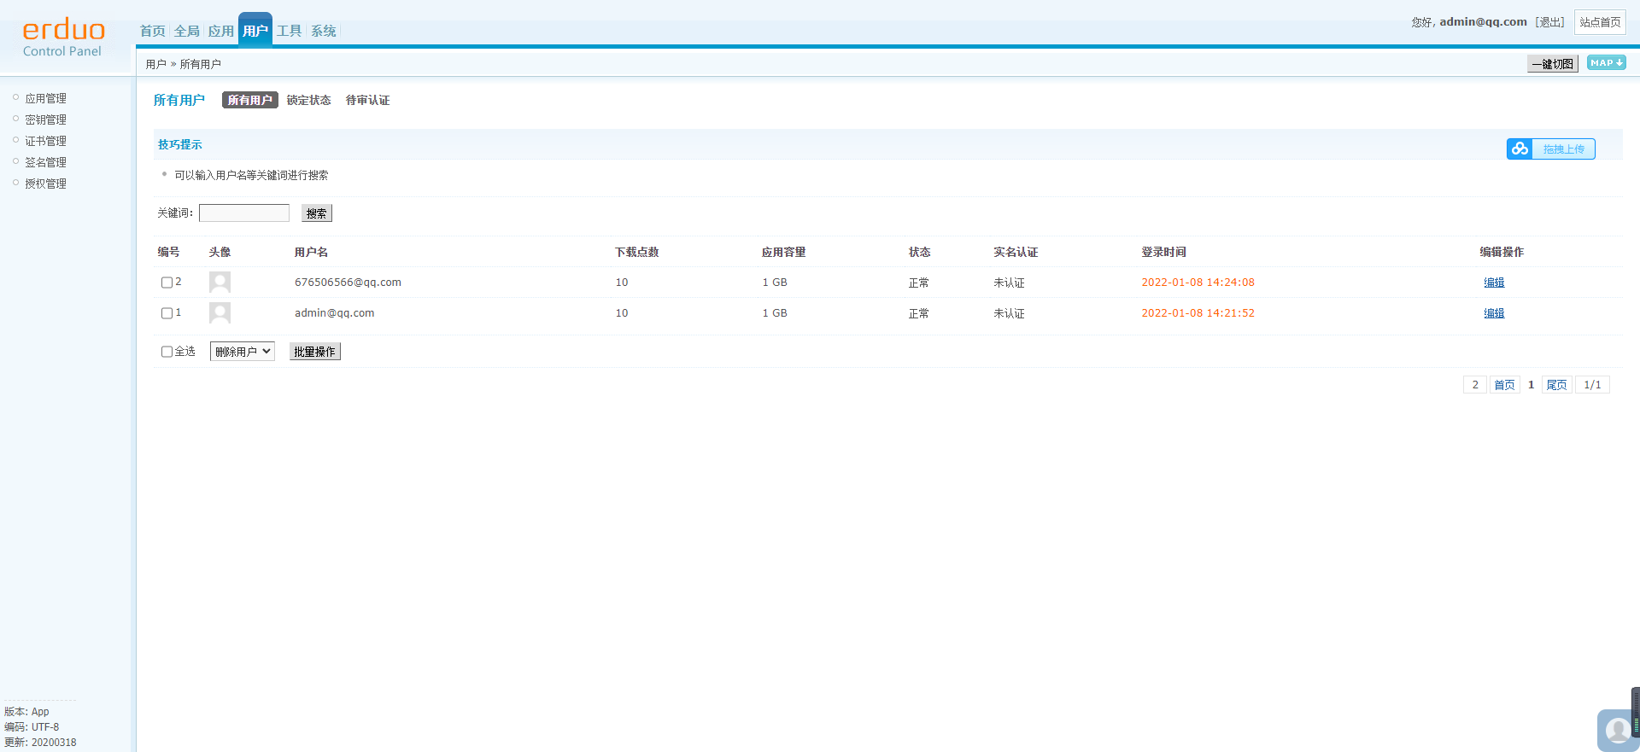Screen dimensions: 1640x752
Task: Click the cloud drag-upload icon
Action: pos(1520,149)
